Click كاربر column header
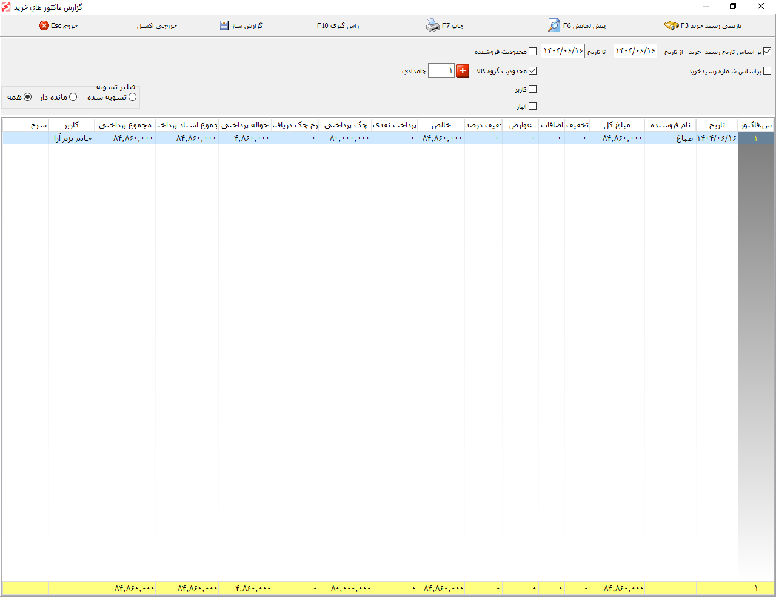Viewport: 776px width, 597px height. coord(72,125)
